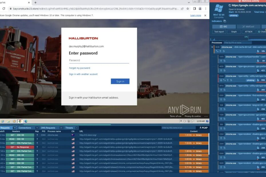This screenshot has width=266, height=177.
Task: Select process 4032 chrome.exe gpu-process
Action: click(242, 68)
